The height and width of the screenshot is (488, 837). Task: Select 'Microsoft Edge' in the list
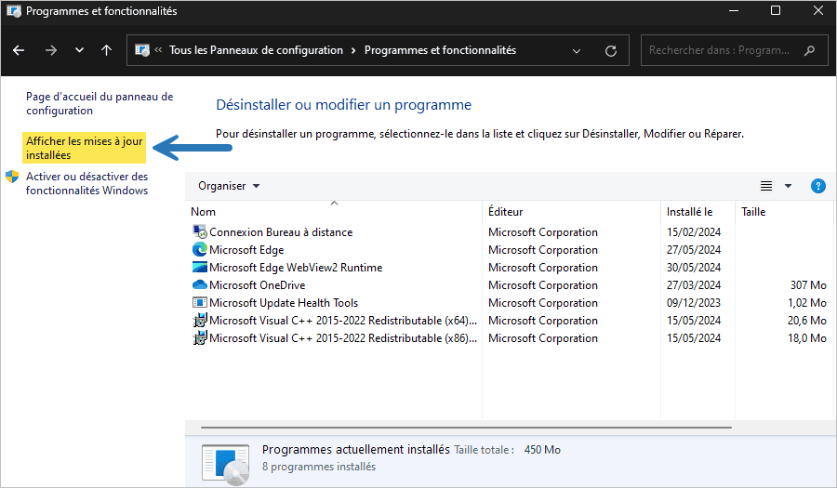[x=246, y=250]
